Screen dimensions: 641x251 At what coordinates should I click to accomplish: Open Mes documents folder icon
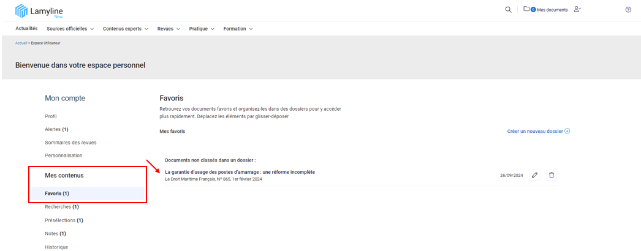tap(526, 9)
